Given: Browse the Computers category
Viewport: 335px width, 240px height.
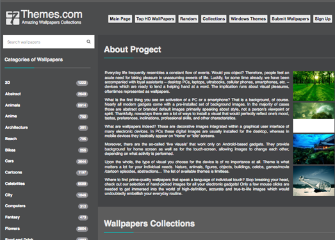Looking at the screenshot, I should (15, 206).
